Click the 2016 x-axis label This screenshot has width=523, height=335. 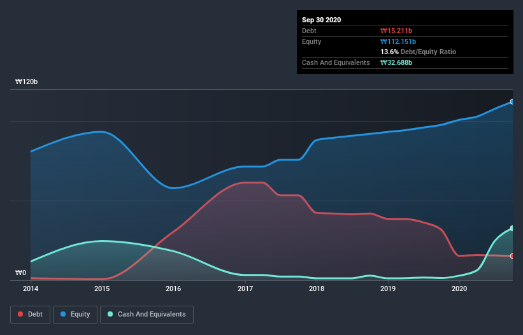173,289
